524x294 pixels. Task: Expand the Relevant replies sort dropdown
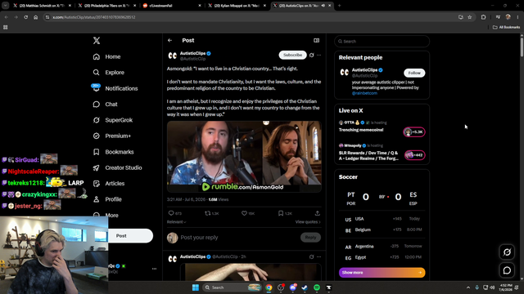pyautogui.click(x=177, y=222)
